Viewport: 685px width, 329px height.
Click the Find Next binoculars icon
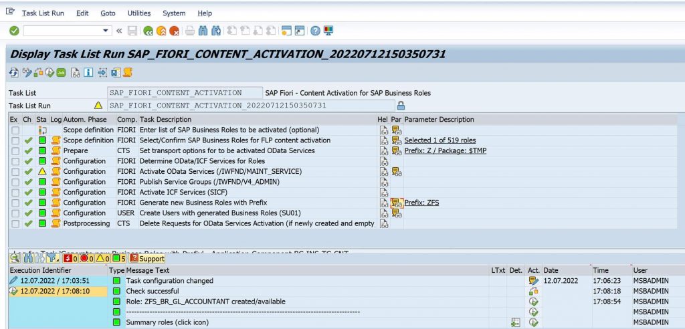pos(216,31)
